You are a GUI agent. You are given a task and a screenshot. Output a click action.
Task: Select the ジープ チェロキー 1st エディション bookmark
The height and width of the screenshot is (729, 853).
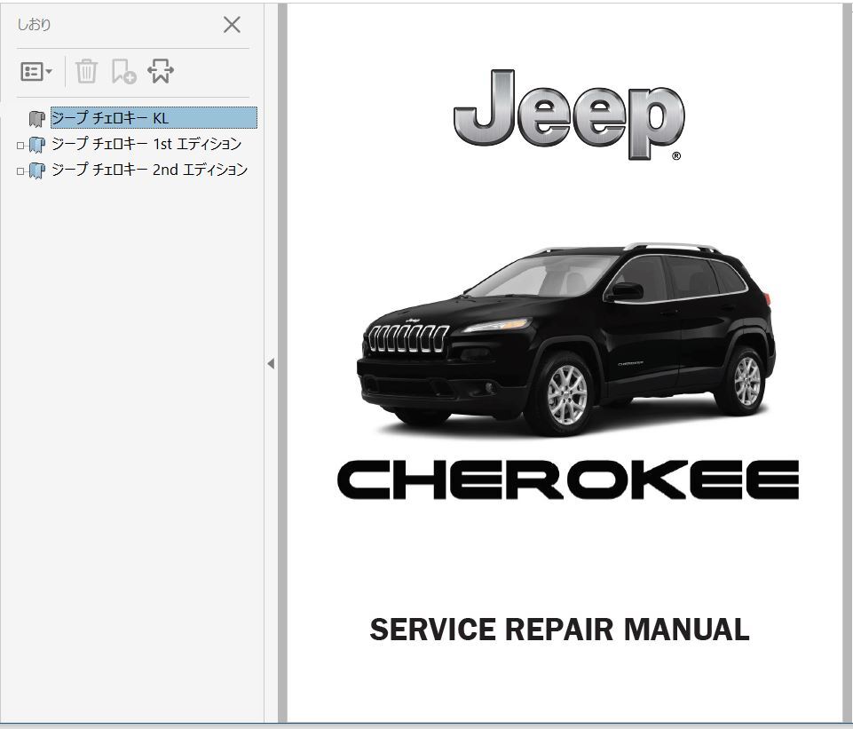[x=146, y=144]
